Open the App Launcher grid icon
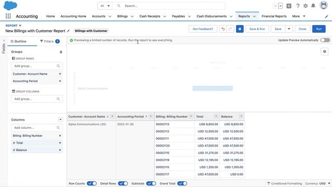This screenshot has width=332, height=187. click(x=8, y=16)
